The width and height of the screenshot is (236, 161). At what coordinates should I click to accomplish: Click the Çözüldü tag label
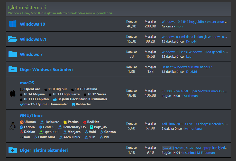167,148
